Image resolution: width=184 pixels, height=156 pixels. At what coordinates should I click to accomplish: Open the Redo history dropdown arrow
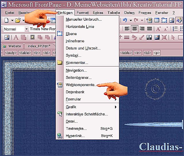(x=142, y=20)
